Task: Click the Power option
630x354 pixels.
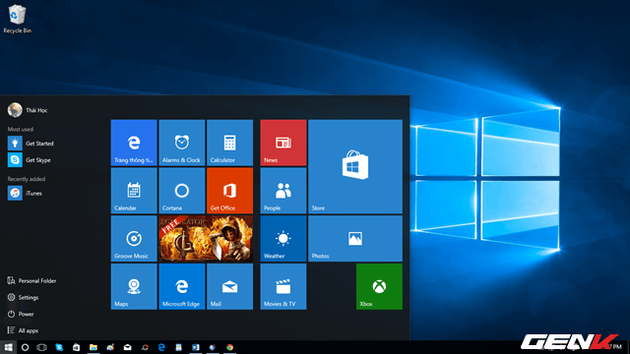Action: tap(21, 314)
